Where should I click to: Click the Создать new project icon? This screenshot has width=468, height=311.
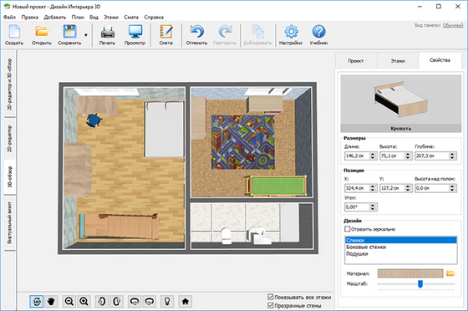[x=14, y=32]
